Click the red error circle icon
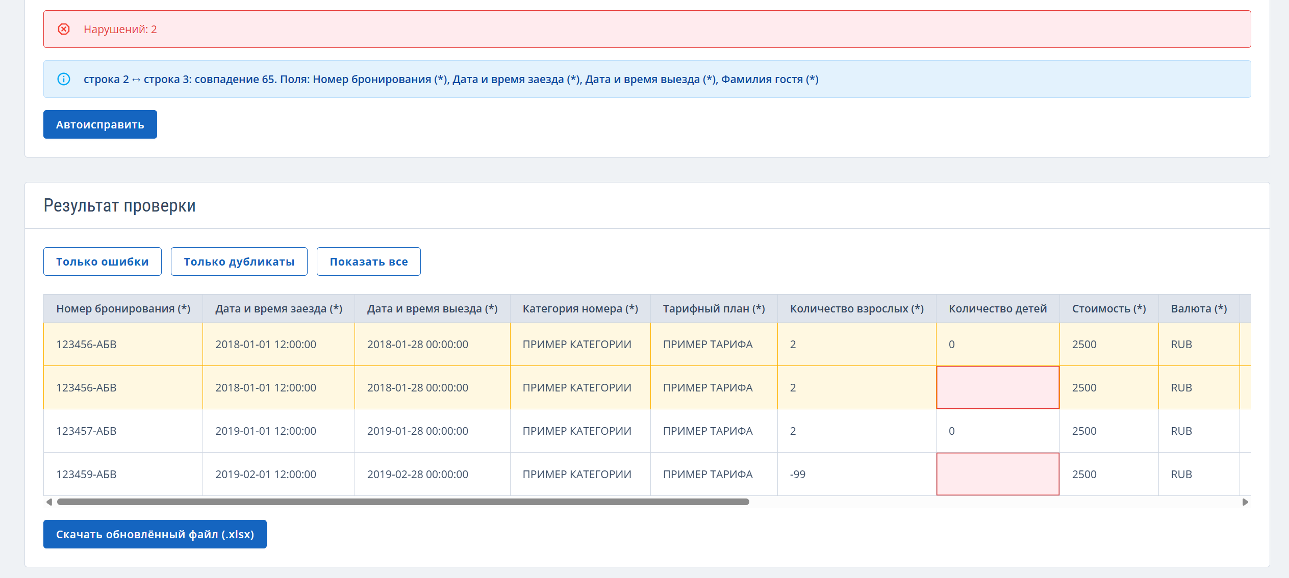The image size is (1289, 578). click(64, 29)
